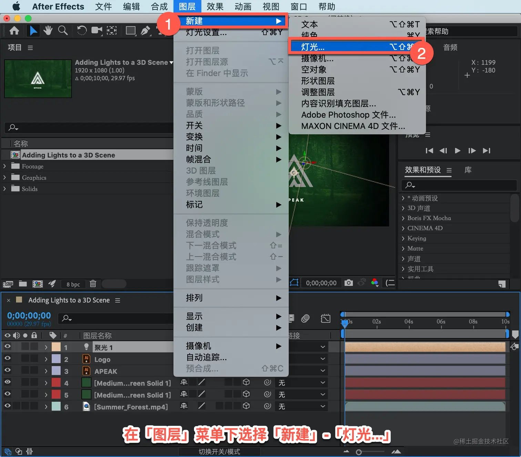The height and width of the screenshot is (457, 521).
Task: Click the Home icon in the toolbar
Action: (14, 31)
